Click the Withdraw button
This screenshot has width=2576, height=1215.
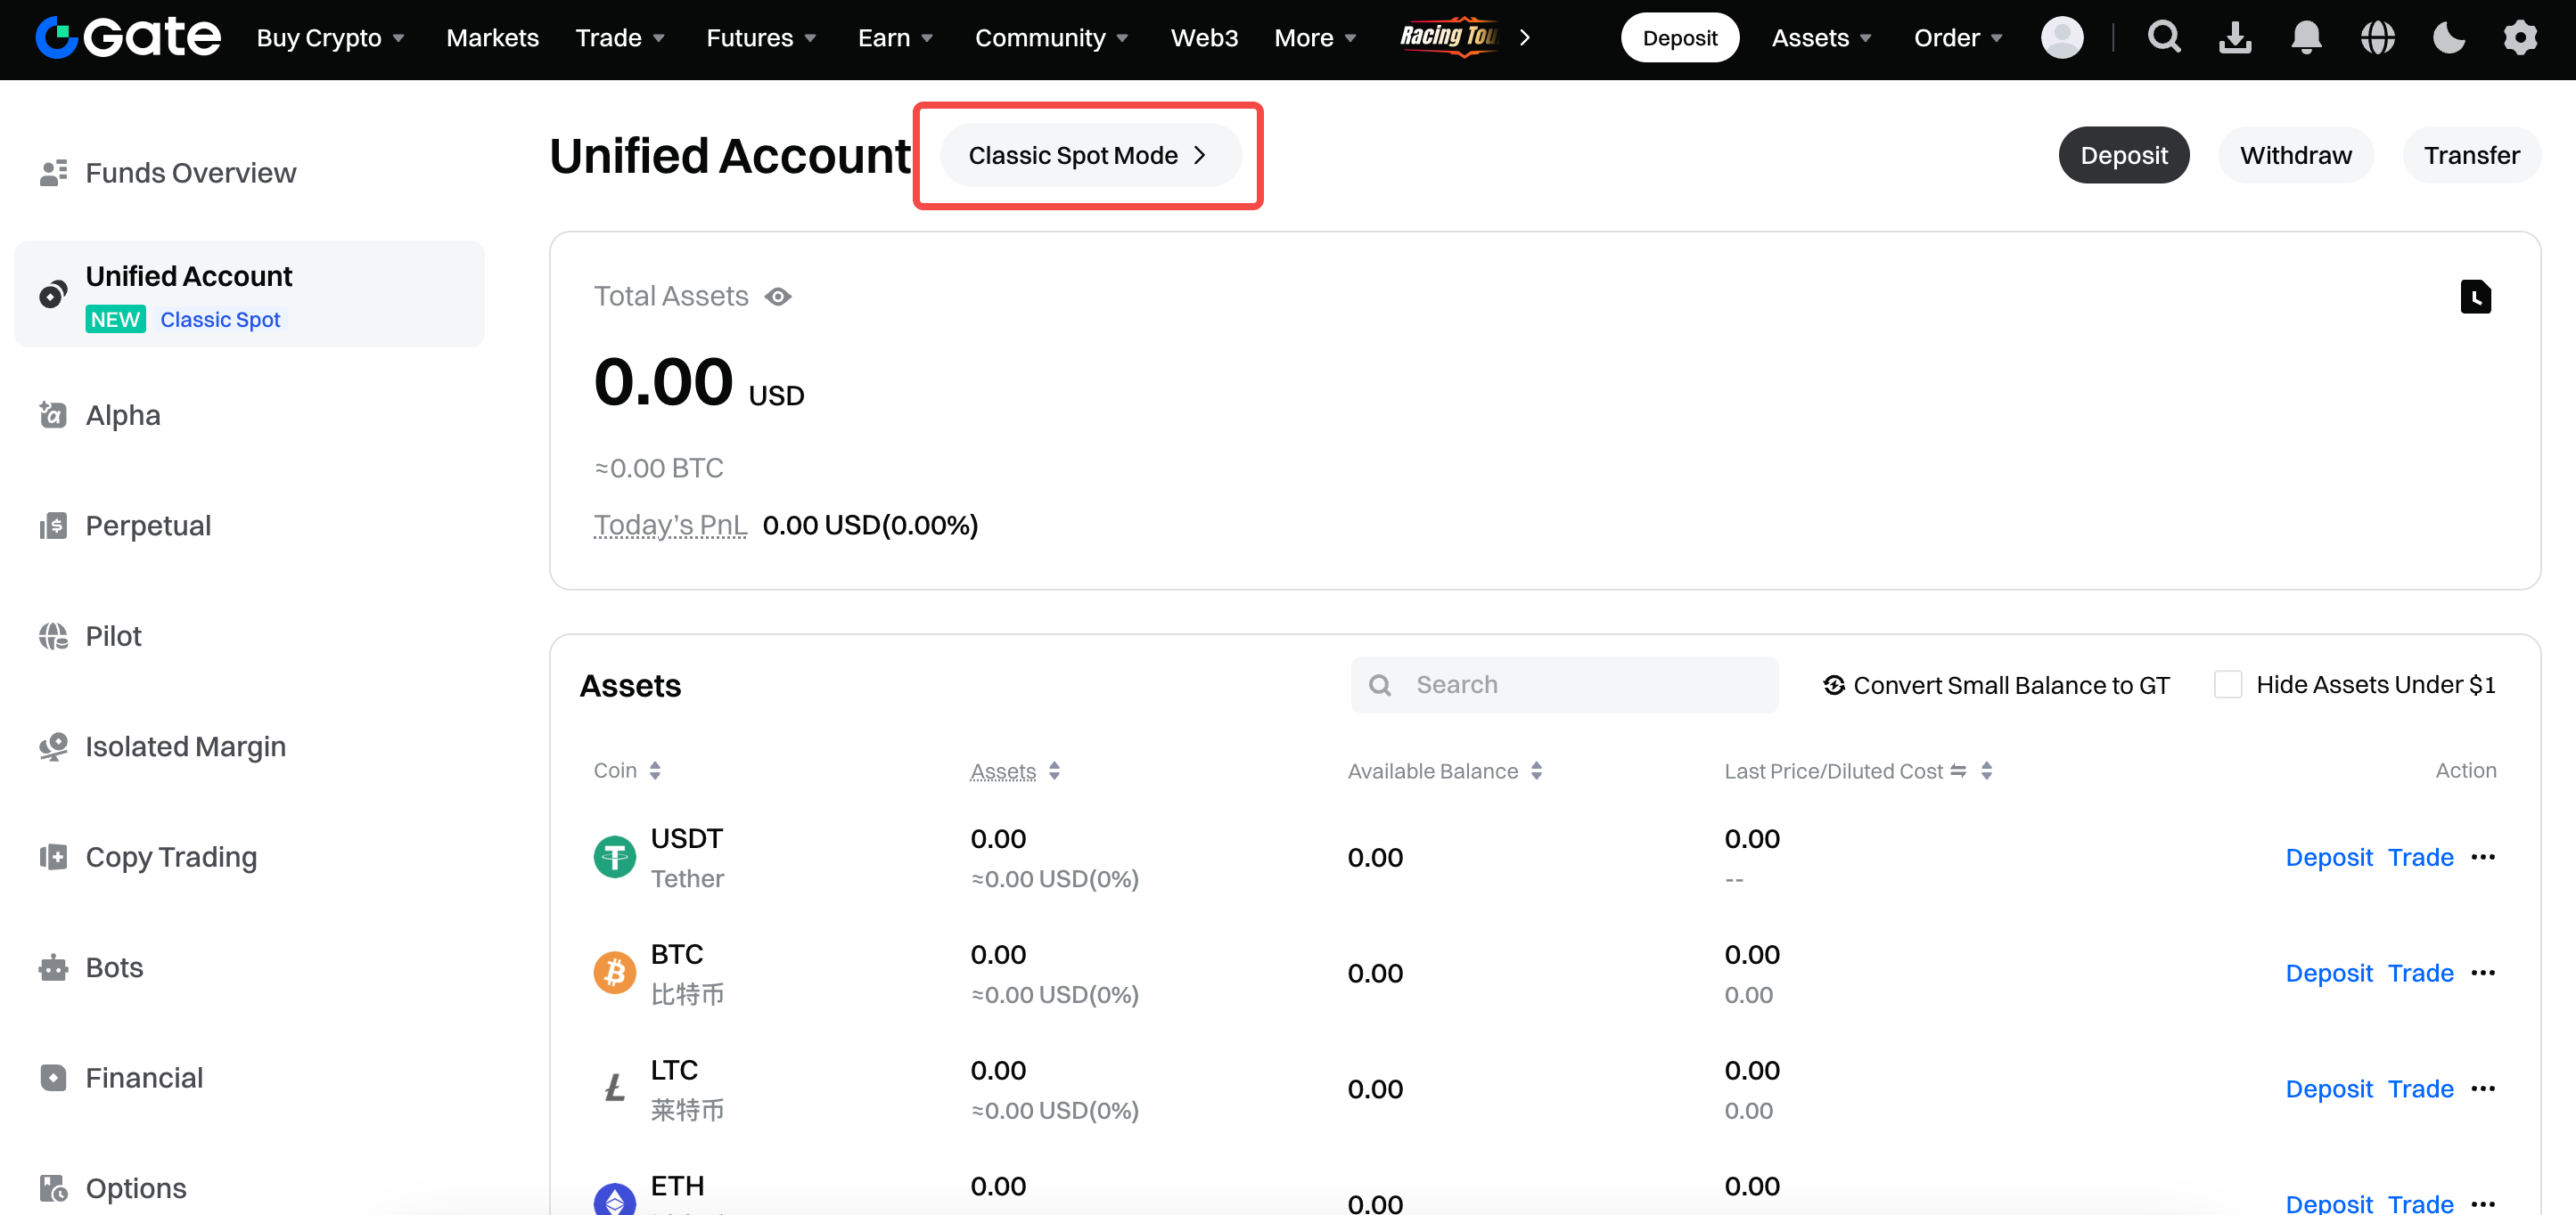tap(2295, 156)
